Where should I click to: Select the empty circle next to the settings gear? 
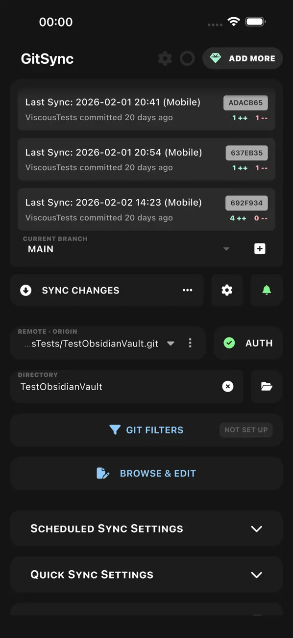click(187, 58)
